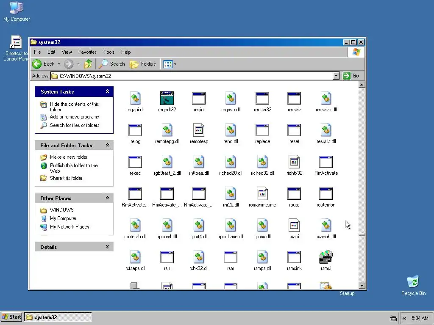434x325 pixels.
Task: Select My Computer desktop icon
Action: [17, 11]
